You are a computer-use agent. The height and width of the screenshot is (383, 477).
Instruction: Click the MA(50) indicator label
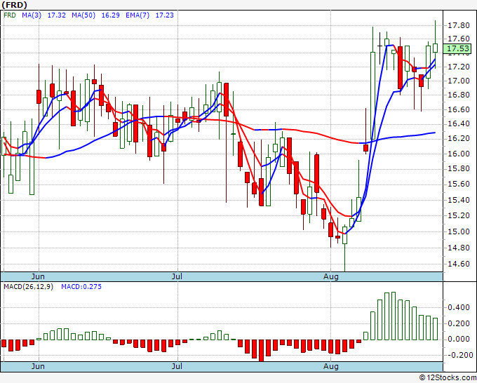(83, 15)
